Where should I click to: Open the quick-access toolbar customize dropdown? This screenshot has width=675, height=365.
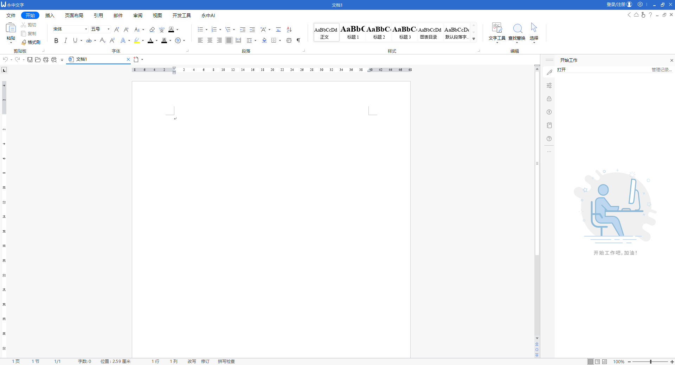62,60
